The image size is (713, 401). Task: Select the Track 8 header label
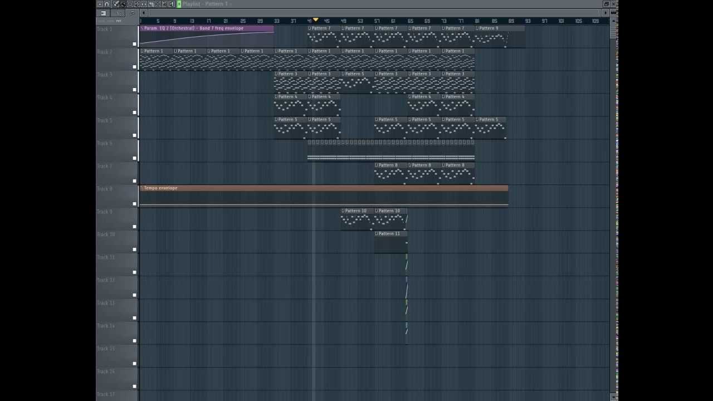point(104,189)
